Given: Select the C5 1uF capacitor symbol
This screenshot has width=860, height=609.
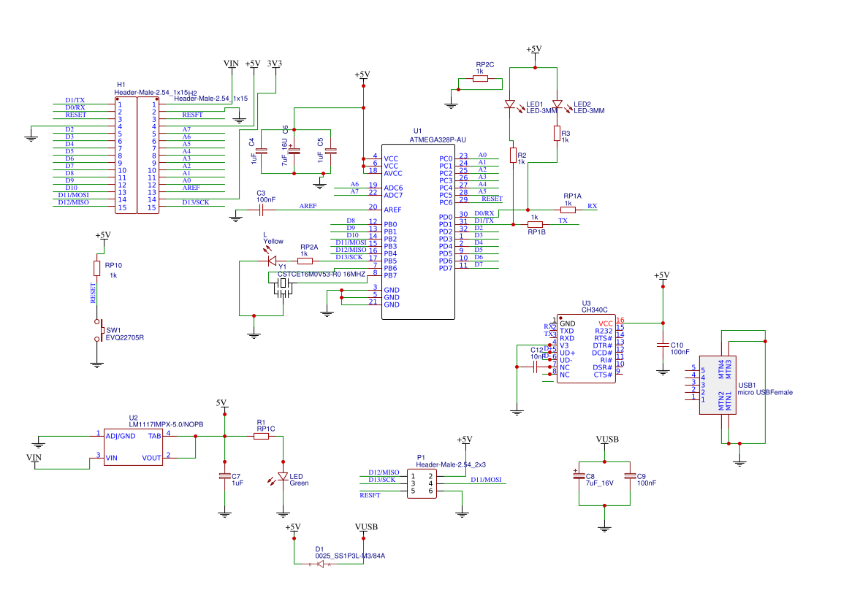Looking at the screenshot, I should [330, 150].
